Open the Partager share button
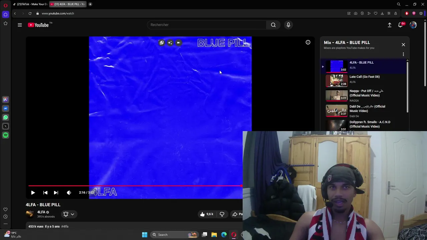 [x=238, y=214]
